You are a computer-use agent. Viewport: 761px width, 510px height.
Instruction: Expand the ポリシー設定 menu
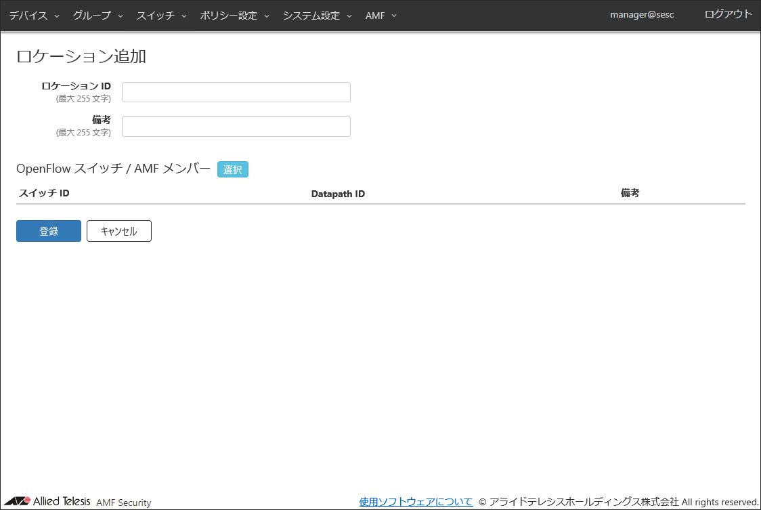(x=234, y=16)
